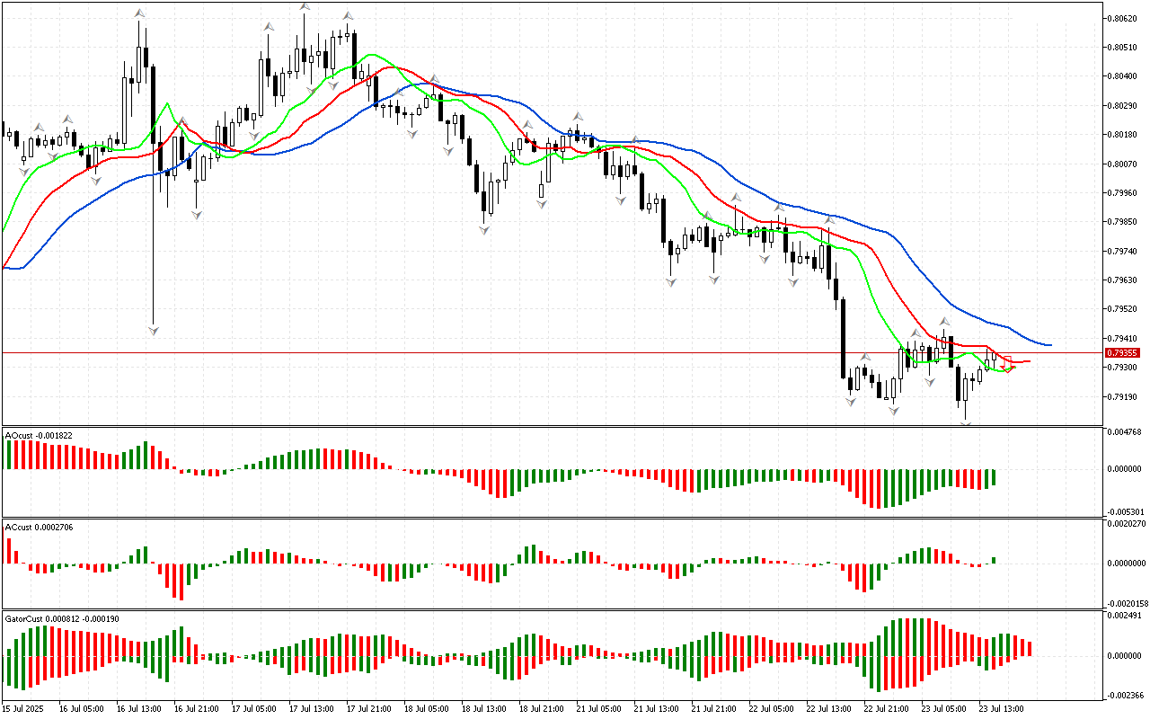Click the up fractal arrow above the 21 Jul 05:00 peak
This screenshot has height=719, width=1150.
[x=579, y=117]
